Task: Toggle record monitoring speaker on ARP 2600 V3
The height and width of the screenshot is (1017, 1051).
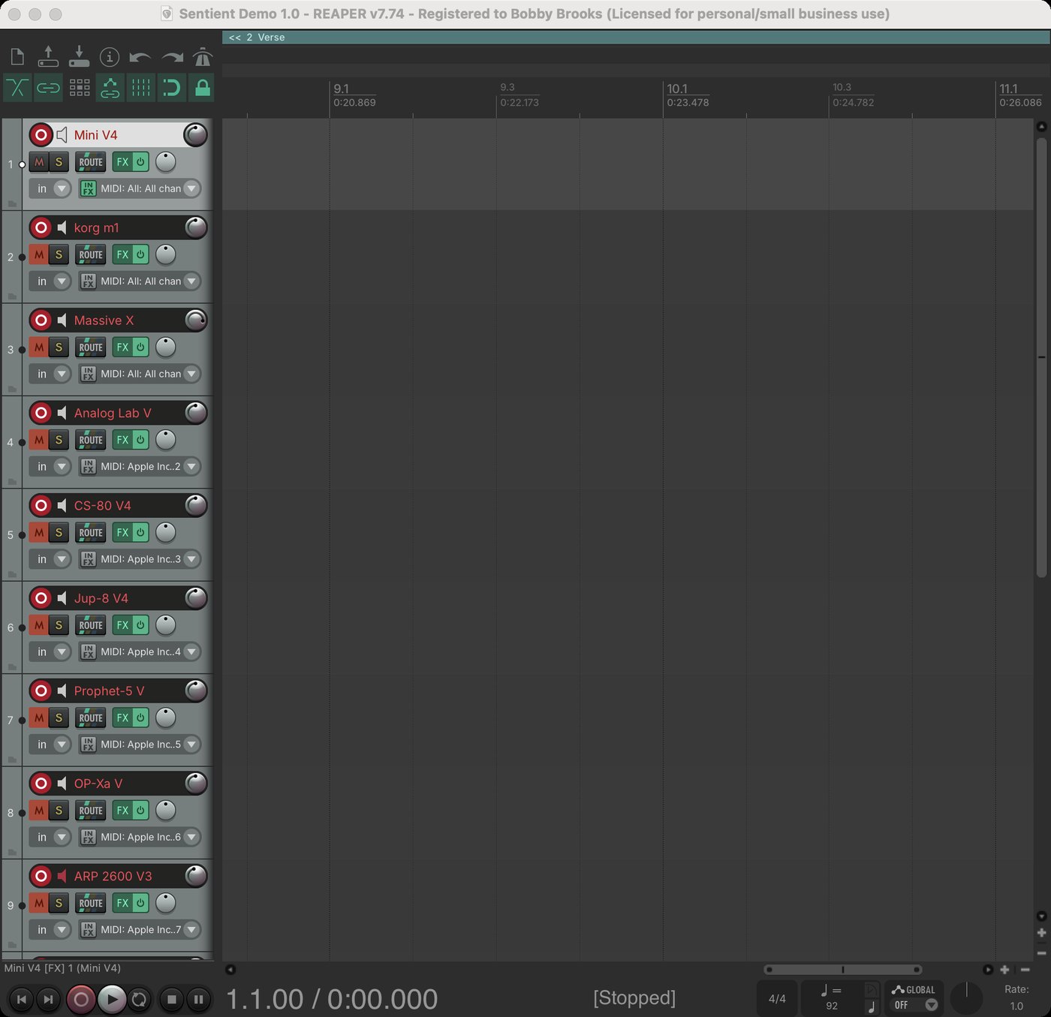Action: (62, 876)
